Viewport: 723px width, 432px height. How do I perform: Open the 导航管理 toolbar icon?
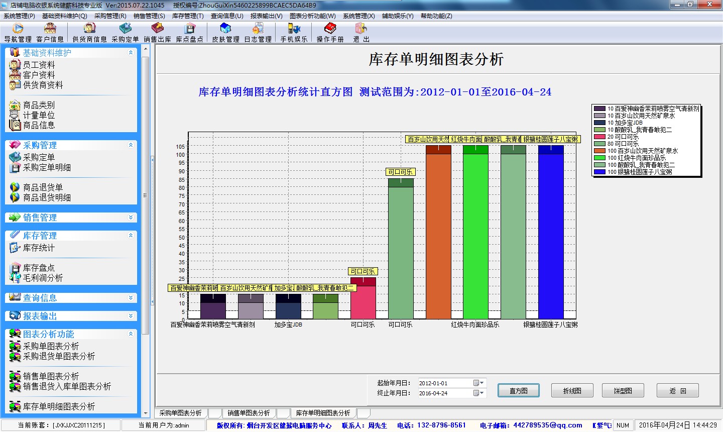coord(18,32)
